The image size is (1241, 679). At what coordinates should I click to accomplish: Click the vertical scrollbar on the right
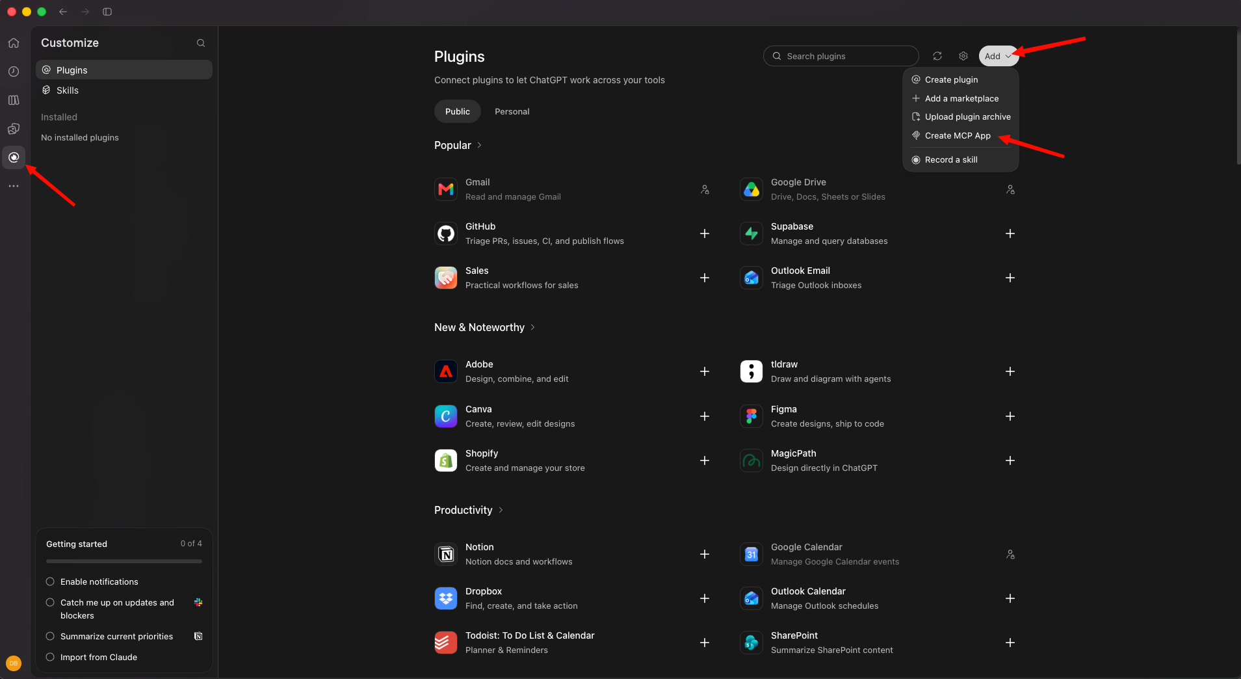tap(1238, 96)
